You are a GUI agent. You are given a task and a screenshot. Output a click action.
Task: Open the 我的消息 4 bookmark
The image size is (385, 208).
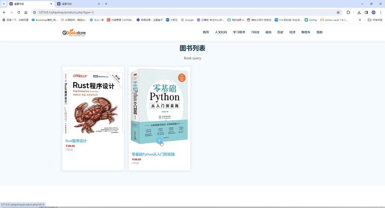pos(235,20)
